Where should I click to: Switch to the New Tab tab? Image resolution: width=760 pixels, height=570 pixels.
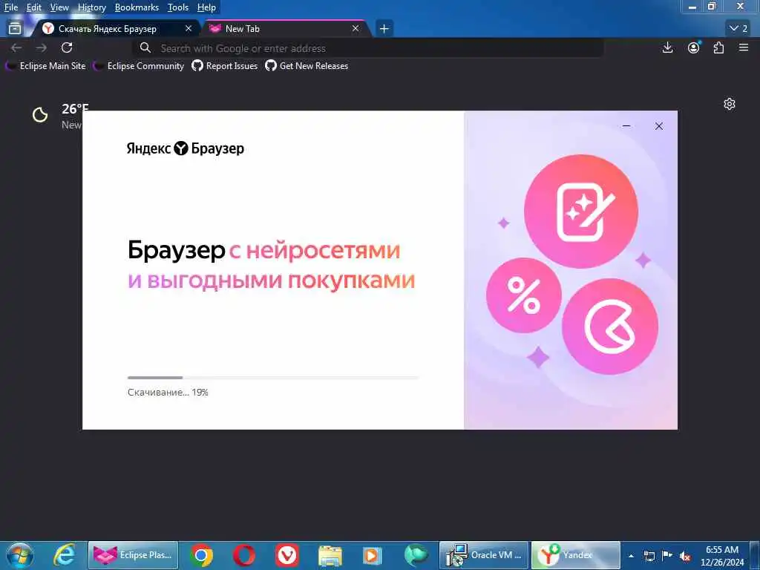click(x=284, y=29)
